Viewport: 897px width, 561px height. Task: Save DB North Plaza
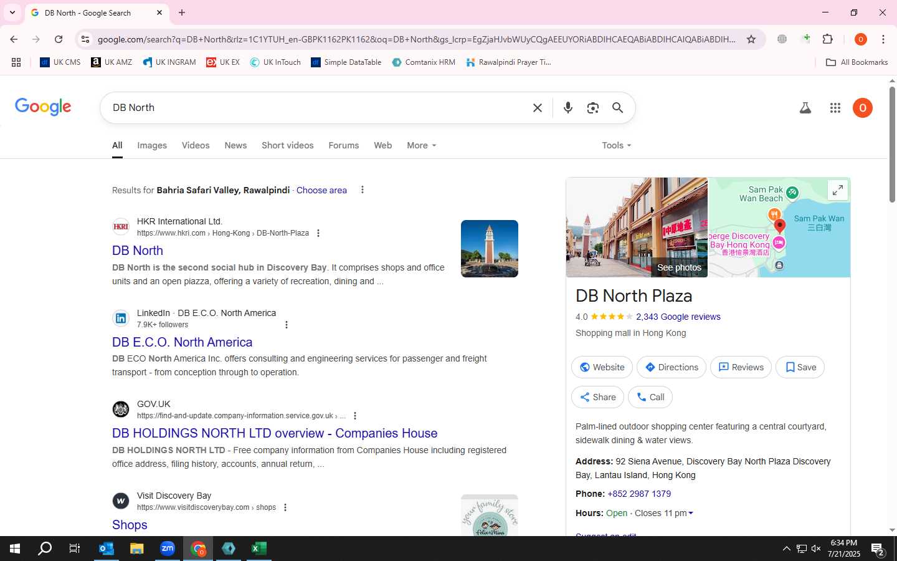(800, 367)
